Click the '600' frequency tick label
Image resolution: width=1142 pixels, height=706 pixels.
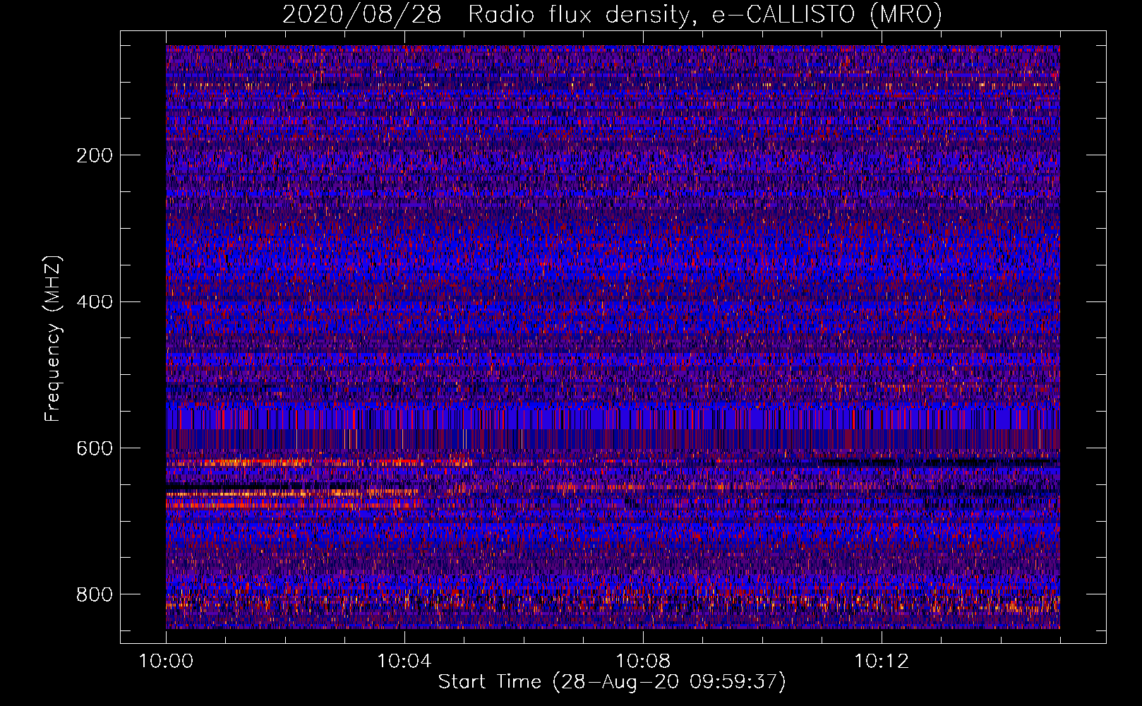tap(95, 448)
